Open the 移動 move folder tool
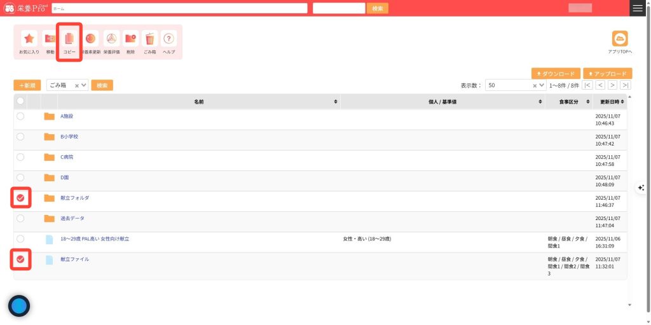The image size is (651, 325). pos(50,39)
